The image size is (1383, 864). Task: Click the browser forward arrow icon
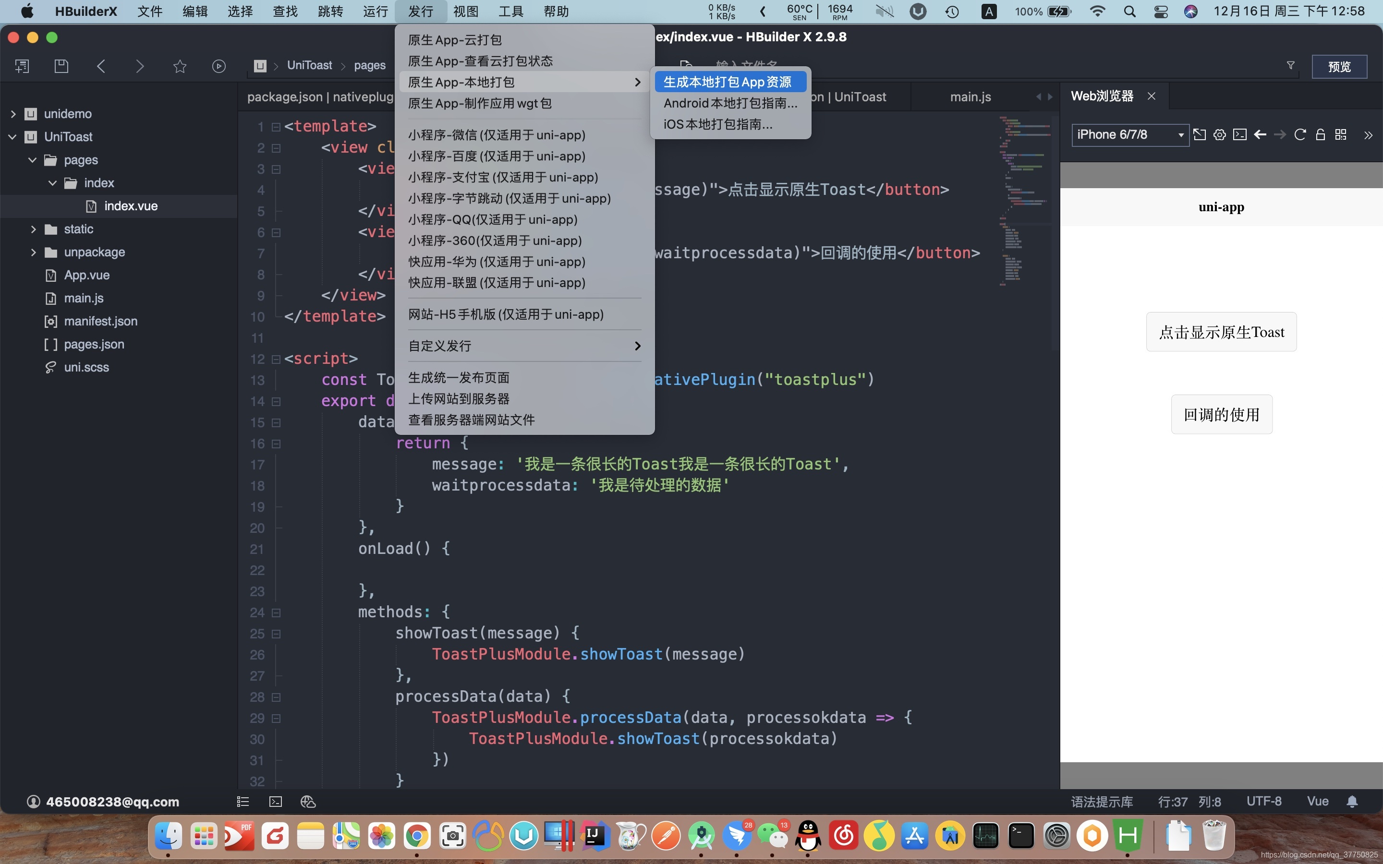pyautogui.click(x=1280, y=135)
